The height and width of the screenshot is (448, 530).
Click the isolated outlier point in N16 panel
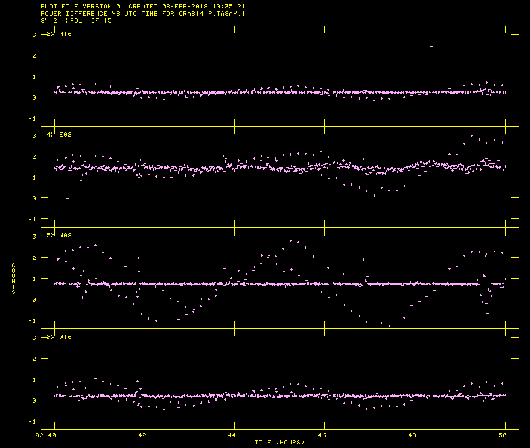pos(431,47)
